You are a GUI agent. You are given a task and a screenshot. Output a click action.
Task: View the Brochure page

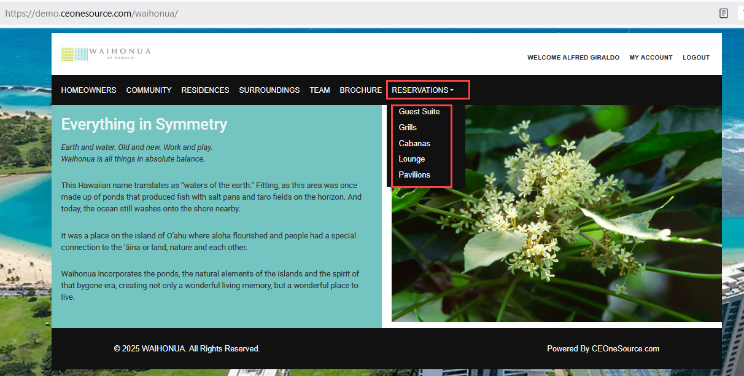pyautogui.click(x=360, y=90)
